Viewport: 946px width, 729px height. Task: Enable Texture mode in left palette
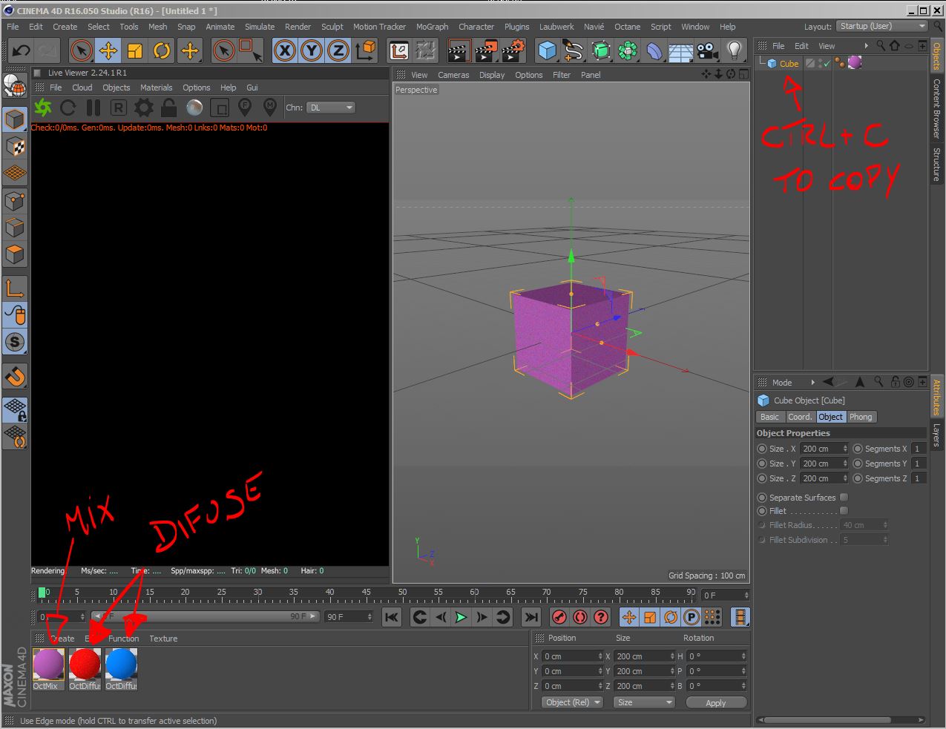tap(16, 146)
